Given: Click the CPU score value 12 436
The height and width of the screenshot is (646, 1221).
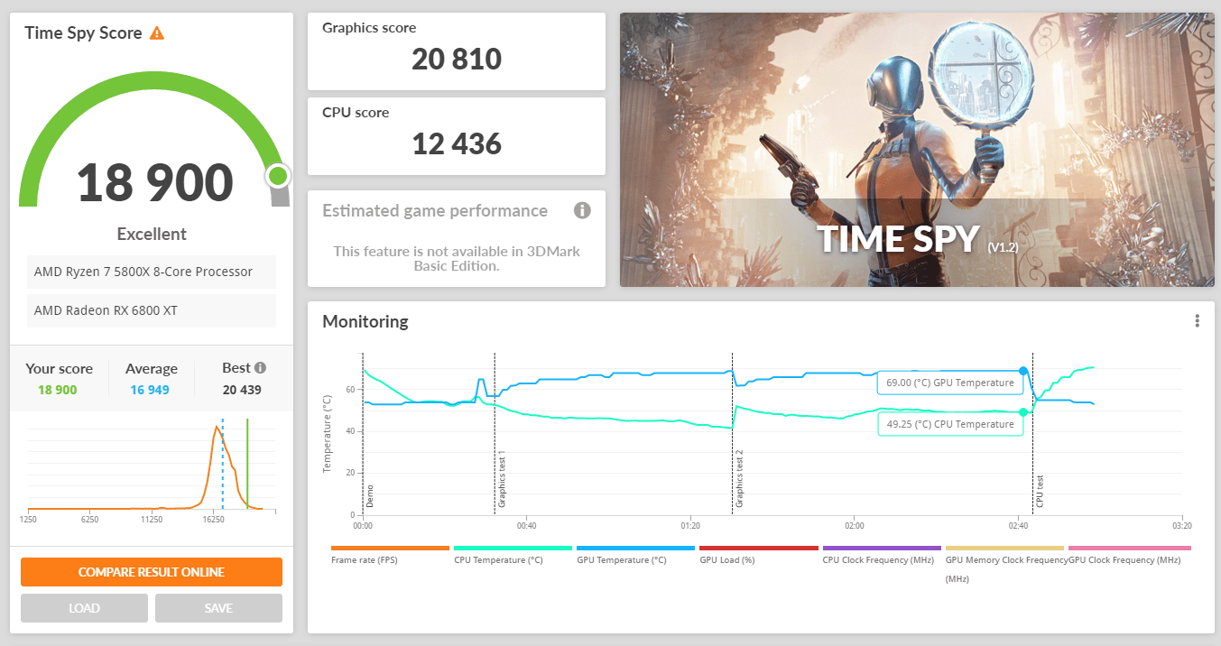Looking at the screenshot, I should (x=457, y=143).
